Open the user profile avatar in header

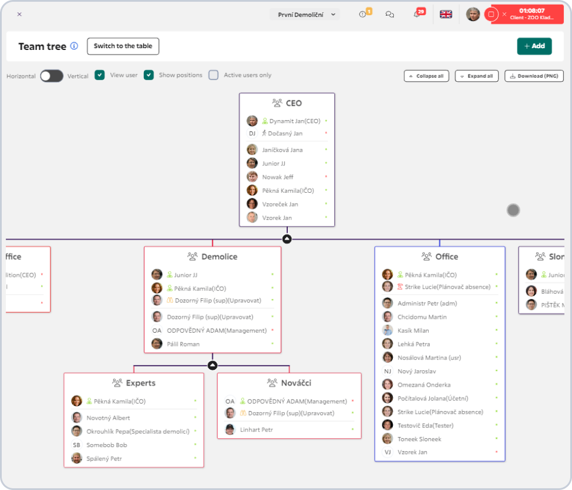pyautogui.click(x=473, y=15)
